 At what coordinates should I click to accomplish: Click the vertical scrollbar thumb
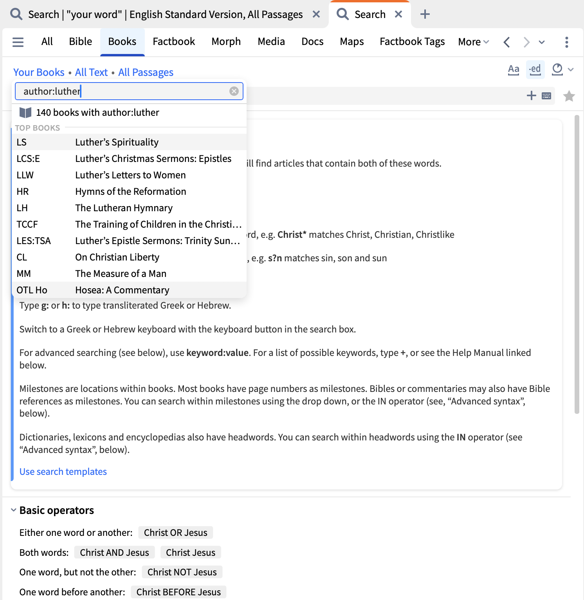(x=577, y=264)
